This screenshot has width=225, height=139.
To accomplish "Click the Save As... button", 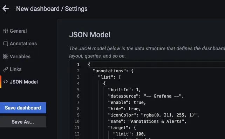I will point(23,122).
